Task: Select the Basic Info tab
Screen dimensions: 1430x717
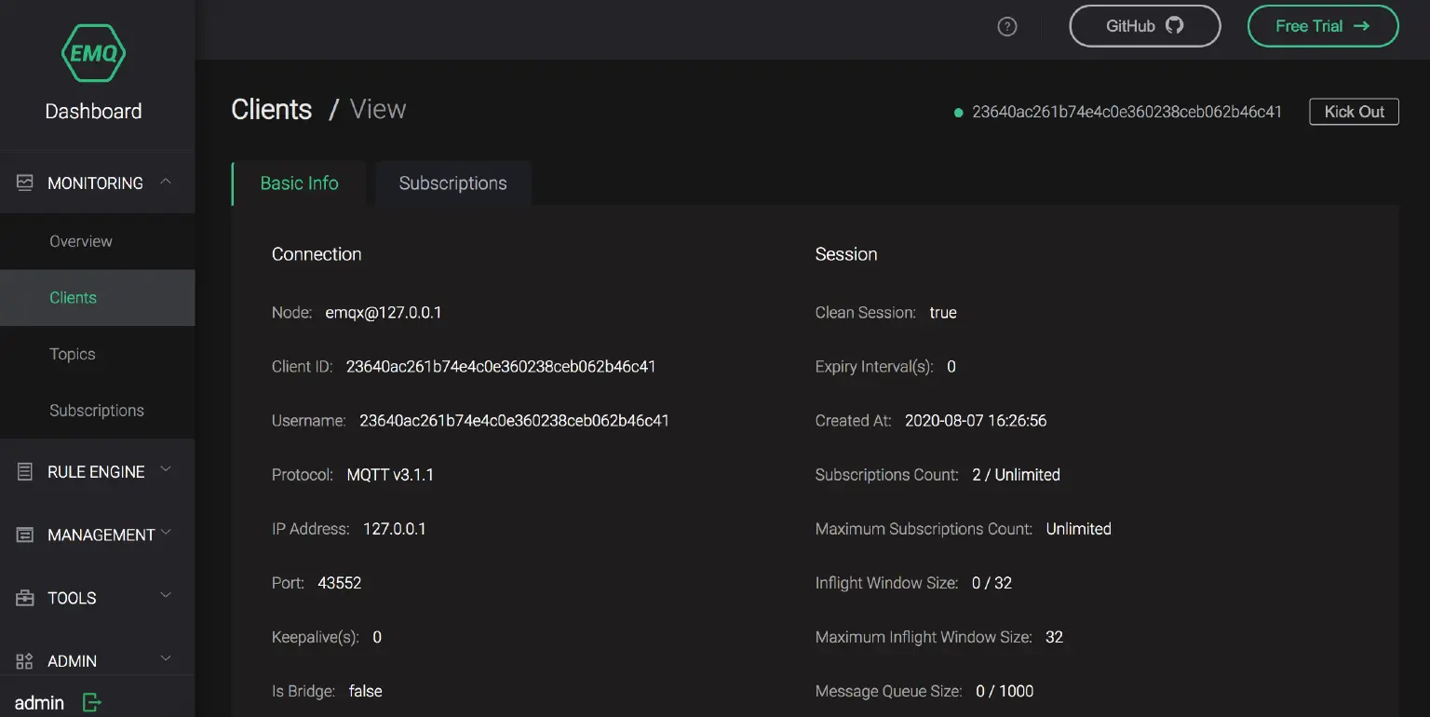Action: (299, 183)
